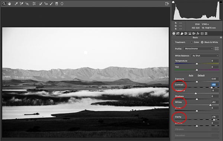Choose the Targeted Adjustment tool
Image resolution: width=223 pixels, height=141 pixels.
27,4
